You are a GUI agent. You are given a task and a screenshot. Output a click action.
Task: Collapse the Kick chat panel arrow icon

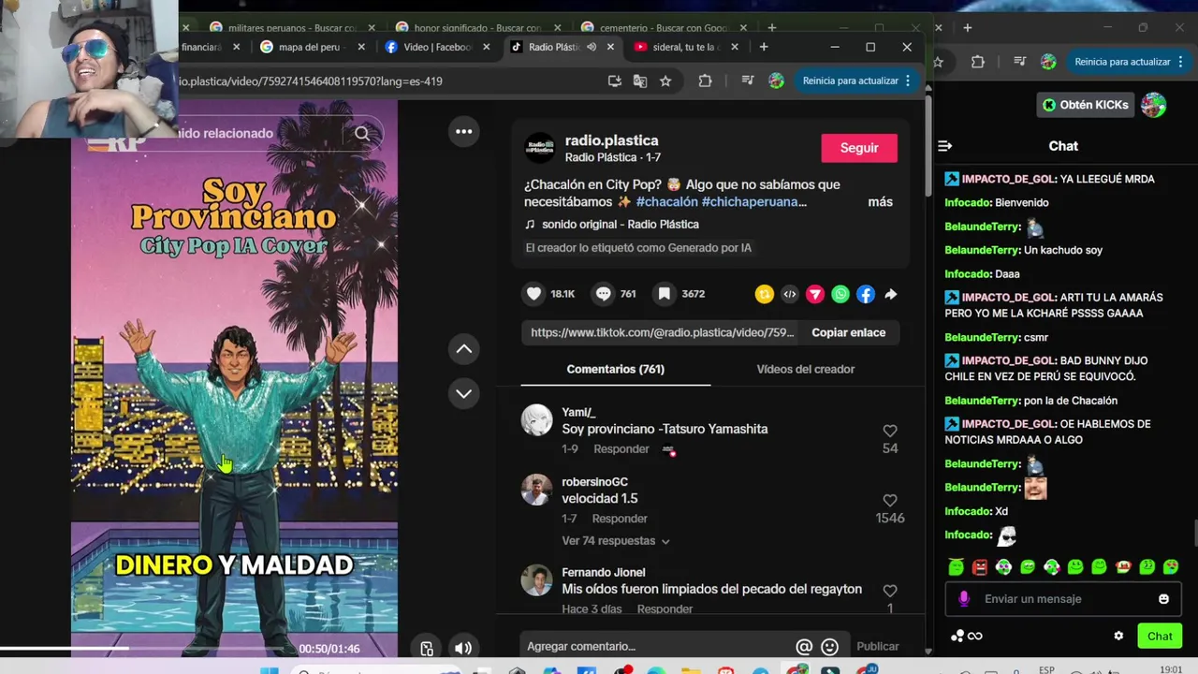(x=944, y=146)
